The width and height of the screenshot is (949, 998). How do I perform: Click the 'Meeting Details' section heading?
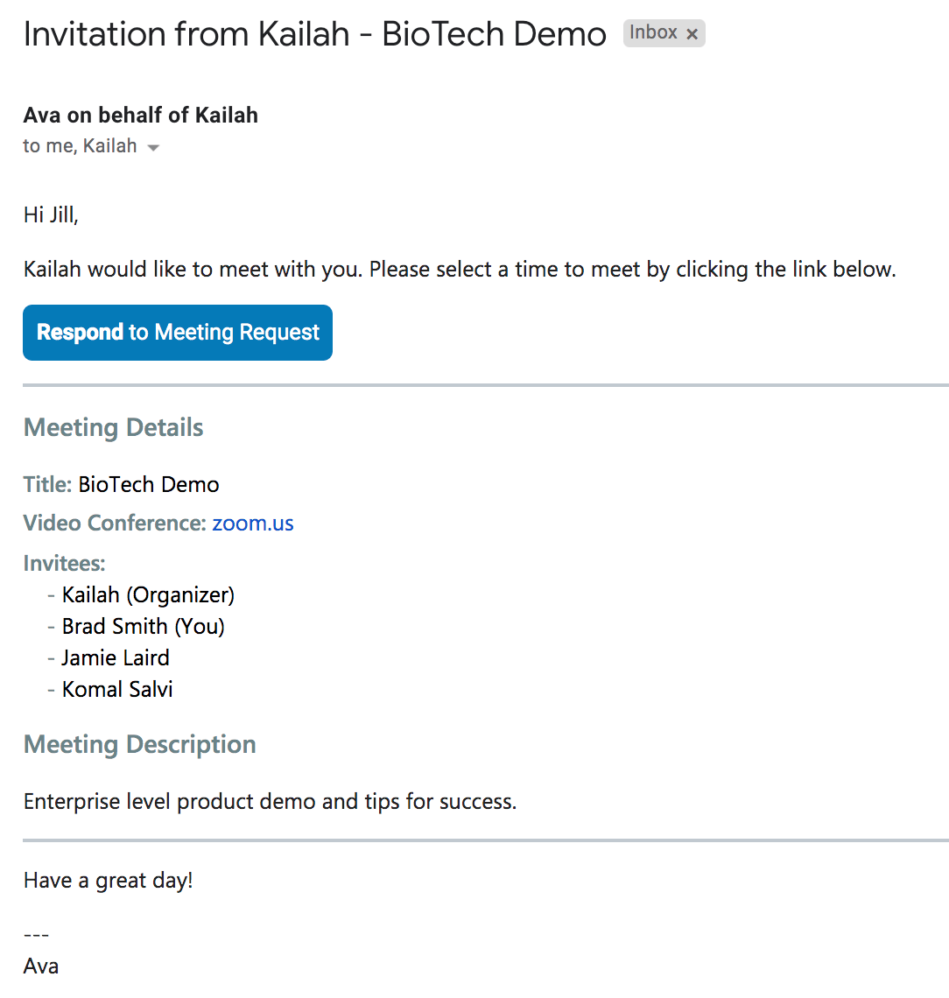tap(113, 428)
